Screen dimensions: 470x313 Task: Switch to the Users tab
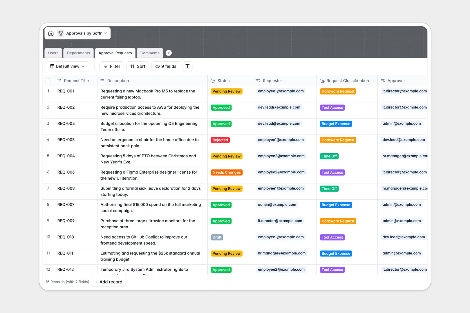[x=53, y=53]
